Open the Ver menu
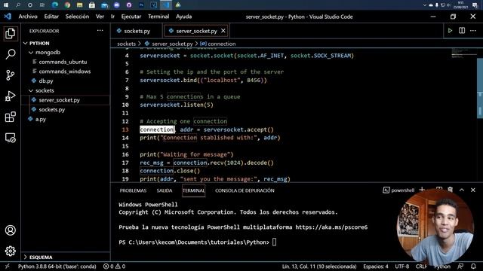This screenshot has height=271, width=483. 100,17
